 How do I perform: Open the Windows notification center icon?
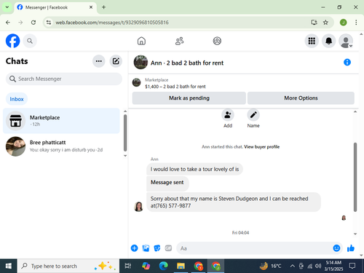[352, 266]
